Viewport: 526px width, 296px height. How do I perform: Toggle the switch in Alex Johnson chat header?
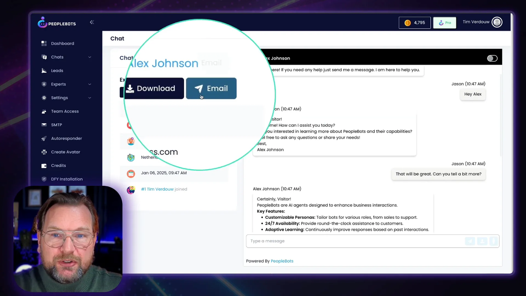492,58
